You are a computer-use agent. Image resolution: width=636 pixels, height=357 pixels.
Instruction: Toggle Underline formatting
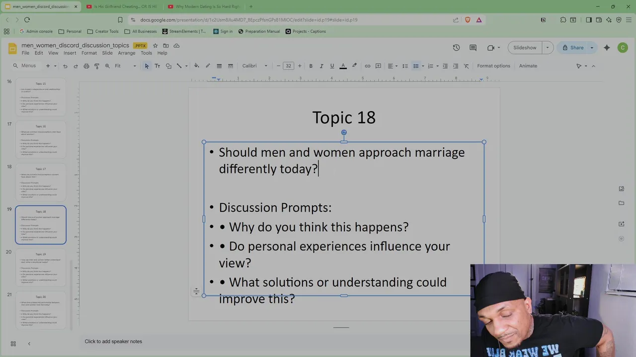click(x=332, y=66)
